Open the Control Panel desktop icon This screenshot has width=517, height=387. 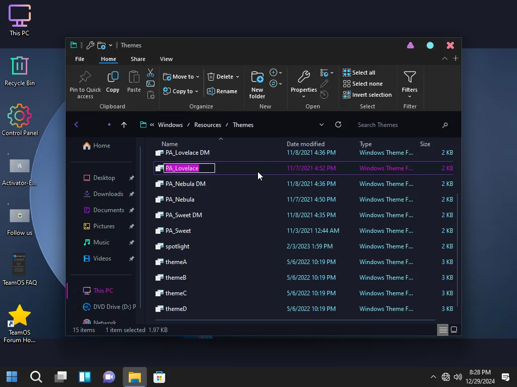click(x=20, y=120)
